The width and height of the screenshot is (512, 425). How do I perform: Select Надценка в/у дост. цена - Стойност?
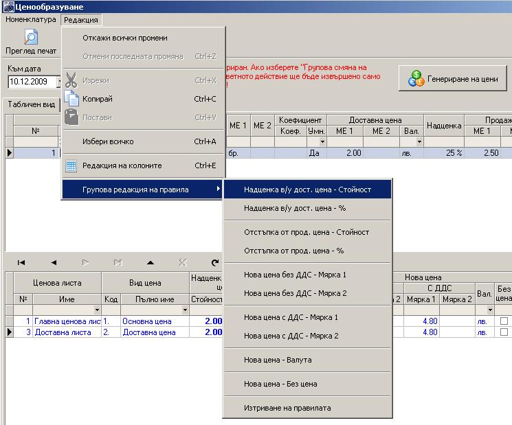point(308,189)
